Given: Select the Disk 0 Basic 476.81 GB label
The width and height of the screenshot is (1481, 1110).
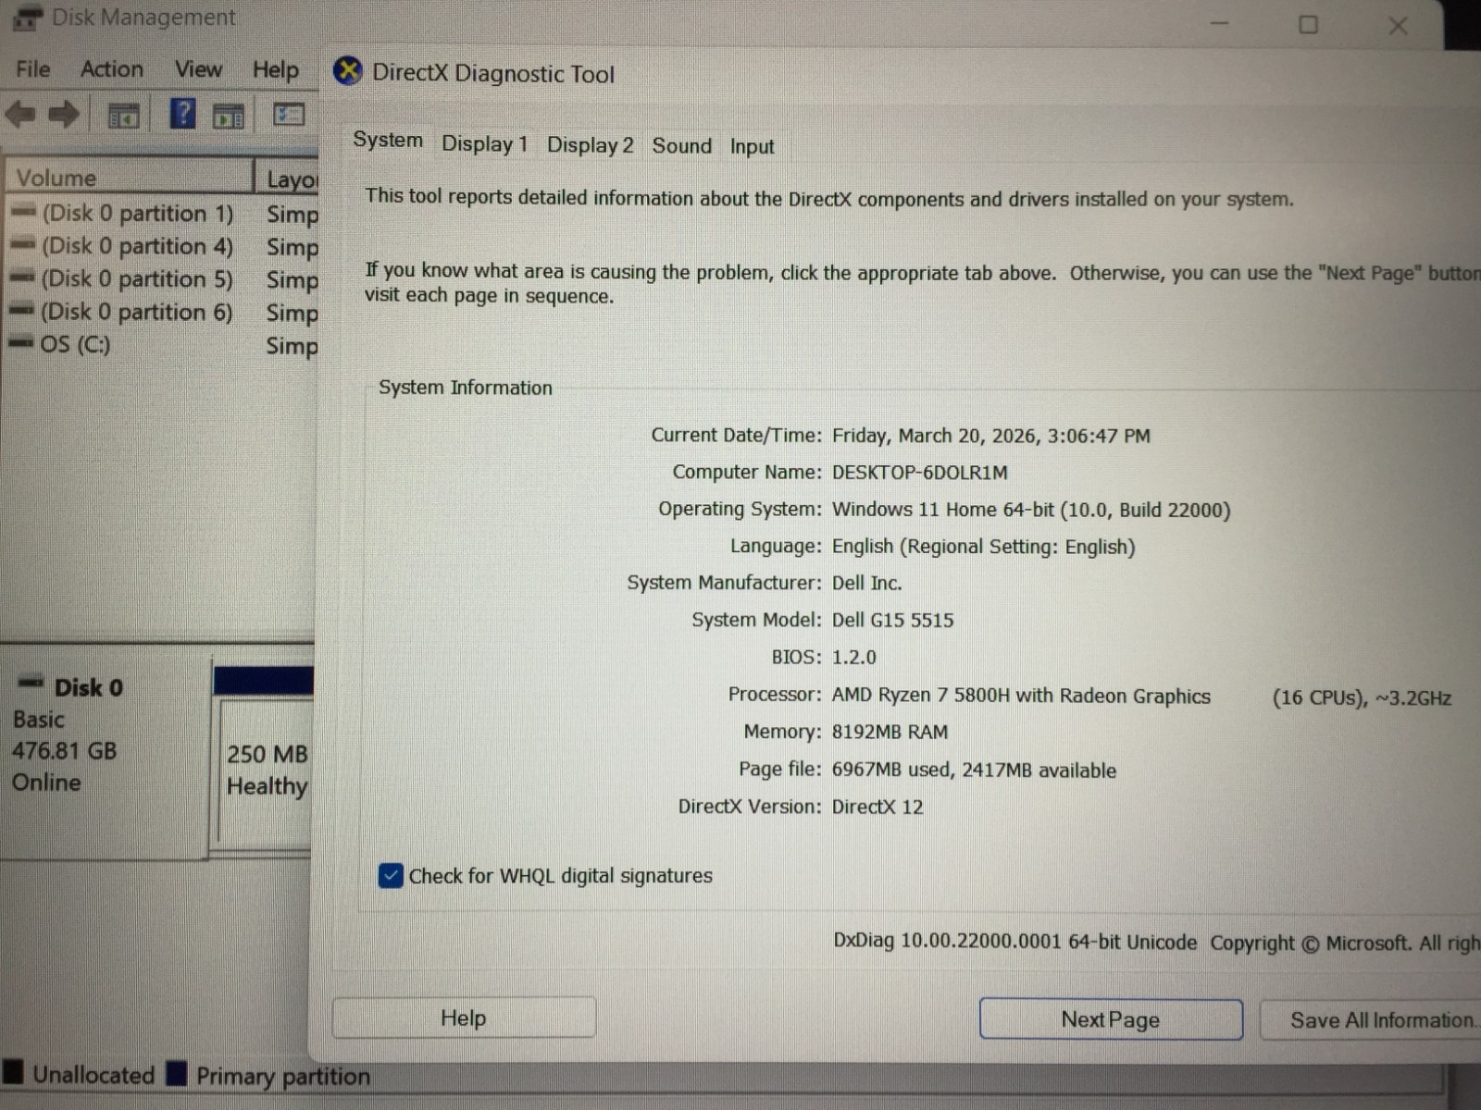Looking at the screenshot, I should coord(104,735).
